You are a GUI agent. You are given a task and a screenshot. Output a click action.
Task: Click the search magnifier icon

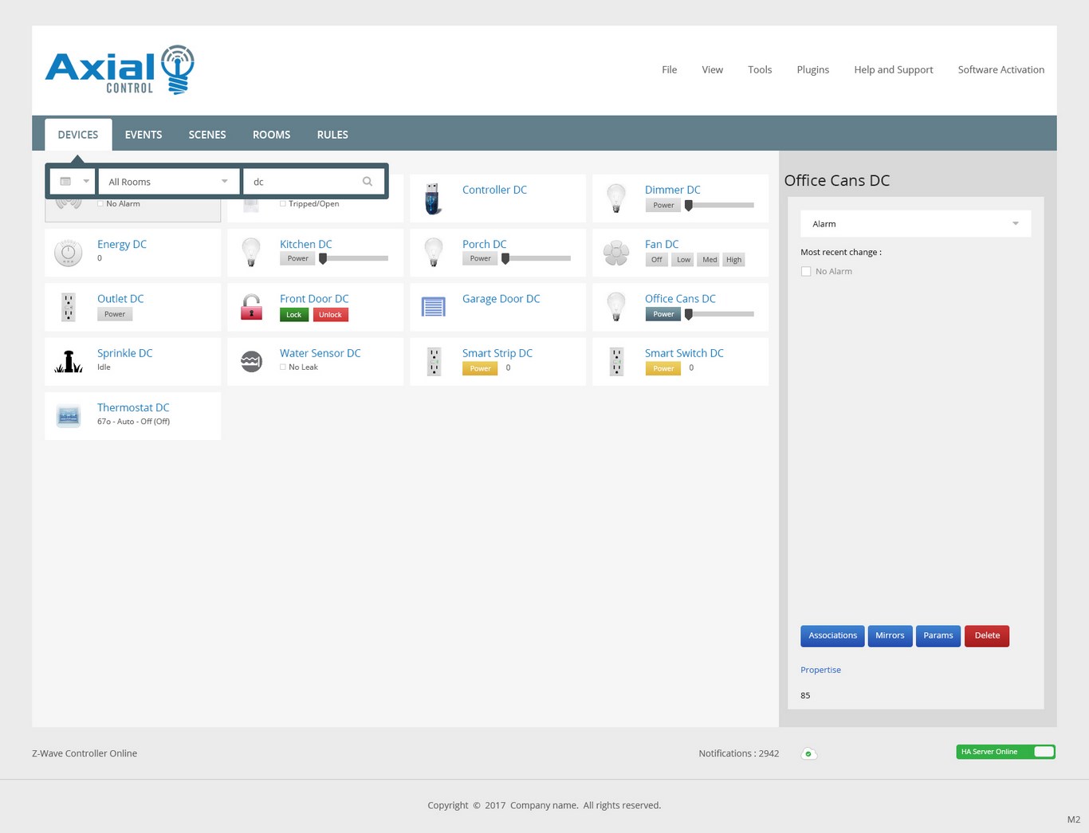click(368, 182)
